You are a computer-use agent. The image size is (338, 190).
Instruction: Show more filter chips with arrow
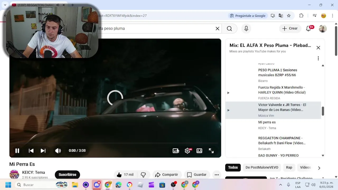point(319,168)
